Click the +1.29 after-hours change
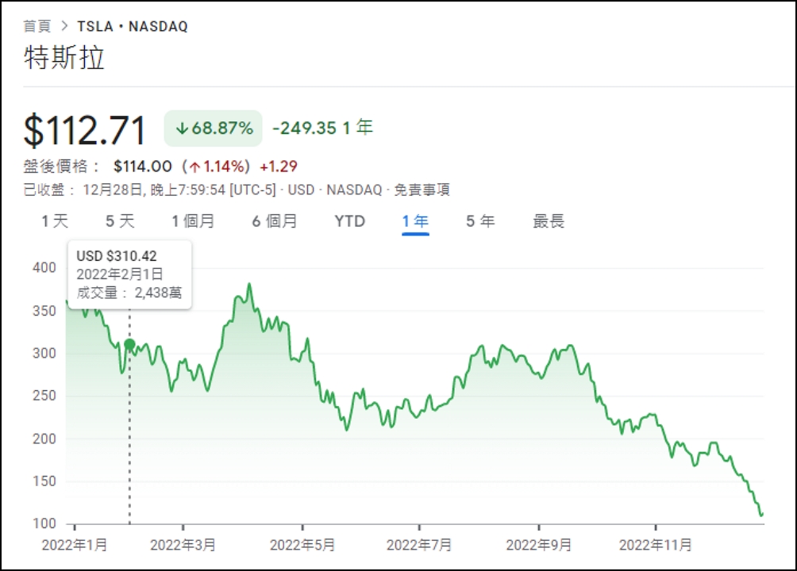797x571 pixels. pos(279,167)
